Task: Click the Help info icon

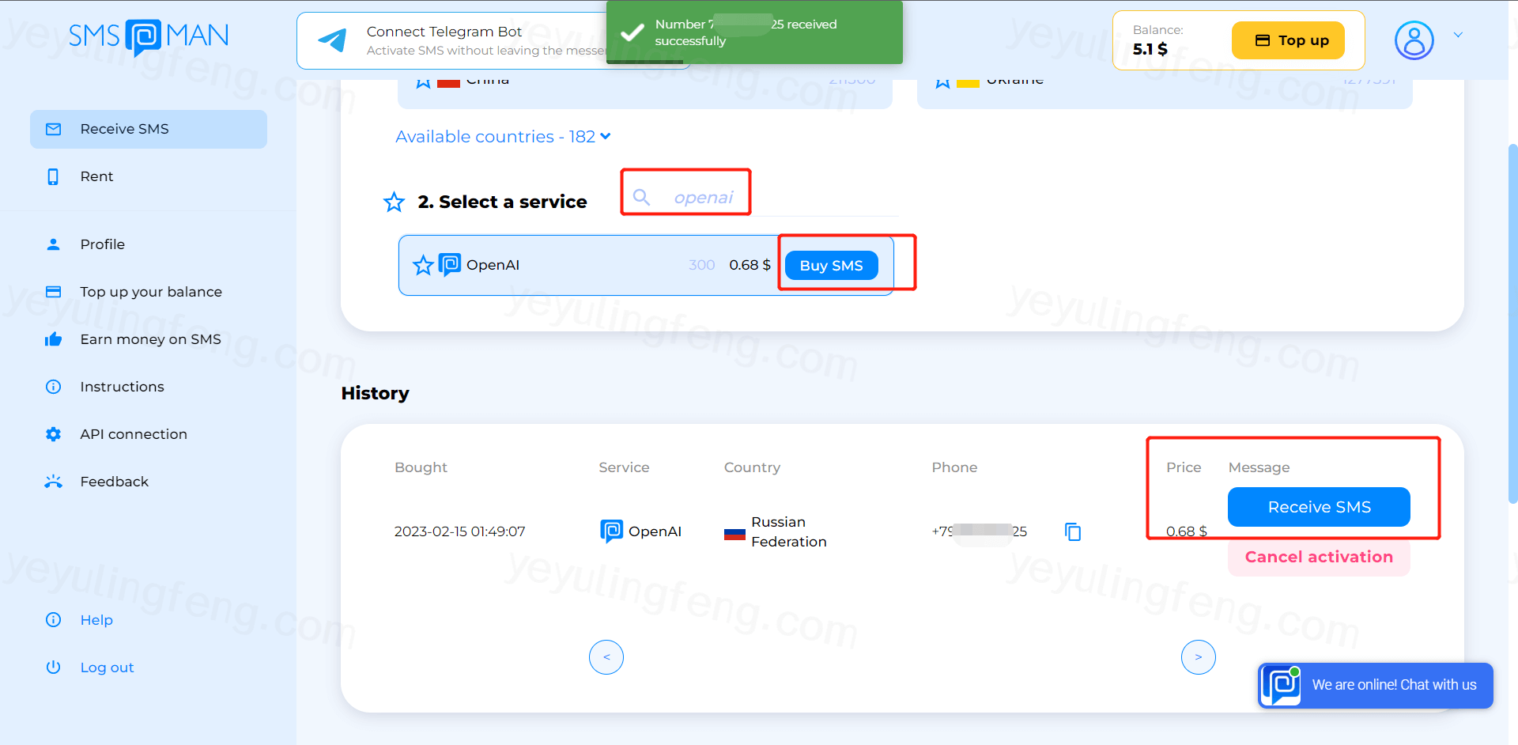Action: click(53, 620)
